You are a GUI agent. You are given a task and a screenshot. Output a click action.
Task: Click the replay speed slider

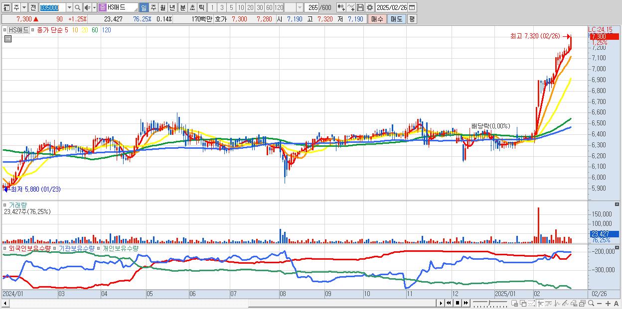coord(490,303)
